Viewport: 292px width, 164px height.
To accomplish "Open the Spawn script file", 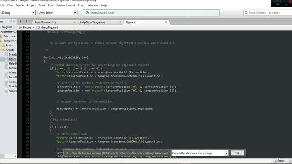I will pyautogui.click(x=13, y=91).
